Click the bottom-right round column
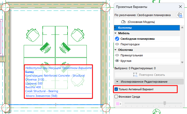Image resolution: width=187 pixels, height=114 pixels. coord(106,108)
